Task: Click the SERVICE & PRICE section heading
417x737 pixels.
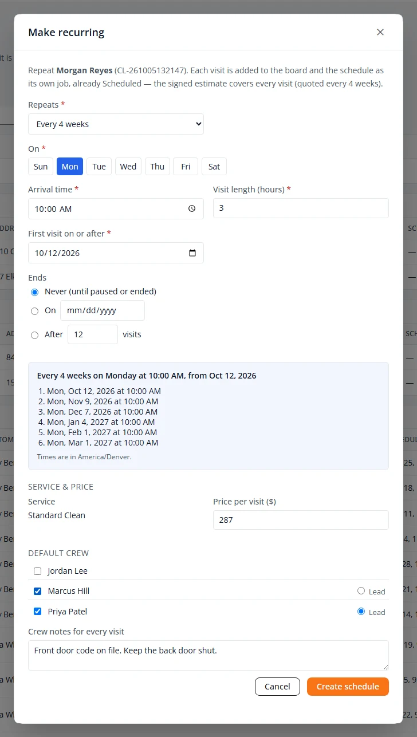Action: pos(61,487)
